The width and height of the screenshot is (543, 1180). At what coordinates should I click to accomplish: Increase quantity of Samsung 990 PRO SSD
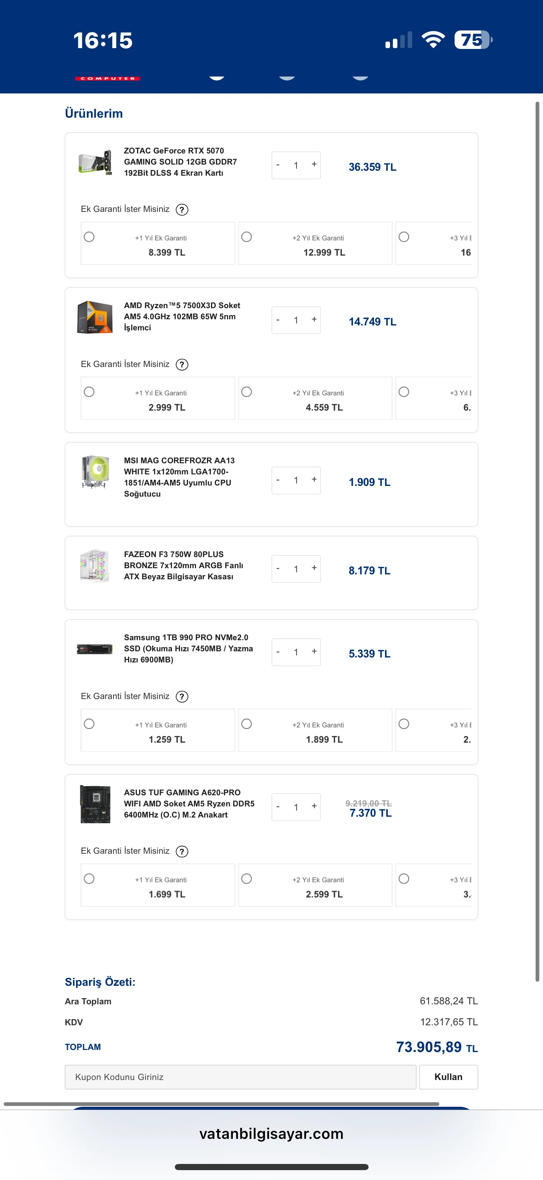(314, 651)
